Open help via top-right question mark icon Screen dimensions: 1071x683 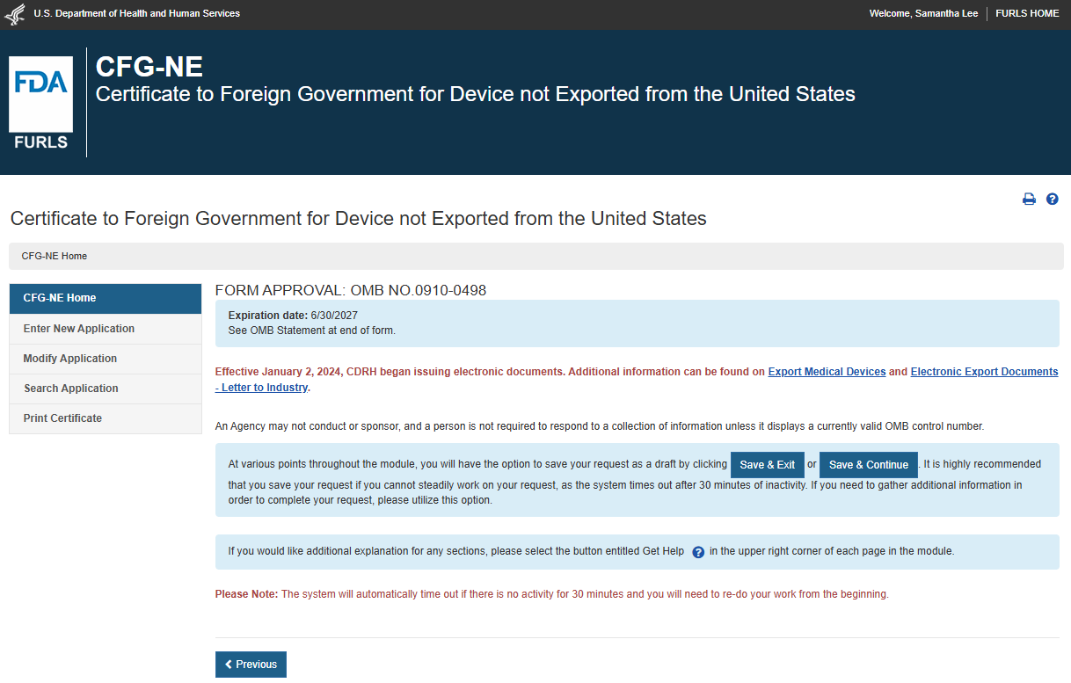[1052, 200]
